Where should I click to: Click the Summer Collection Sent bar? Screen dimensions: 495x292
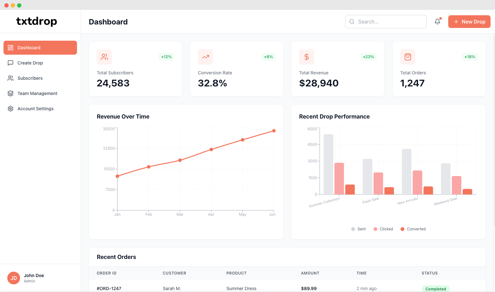click(328, 164)
